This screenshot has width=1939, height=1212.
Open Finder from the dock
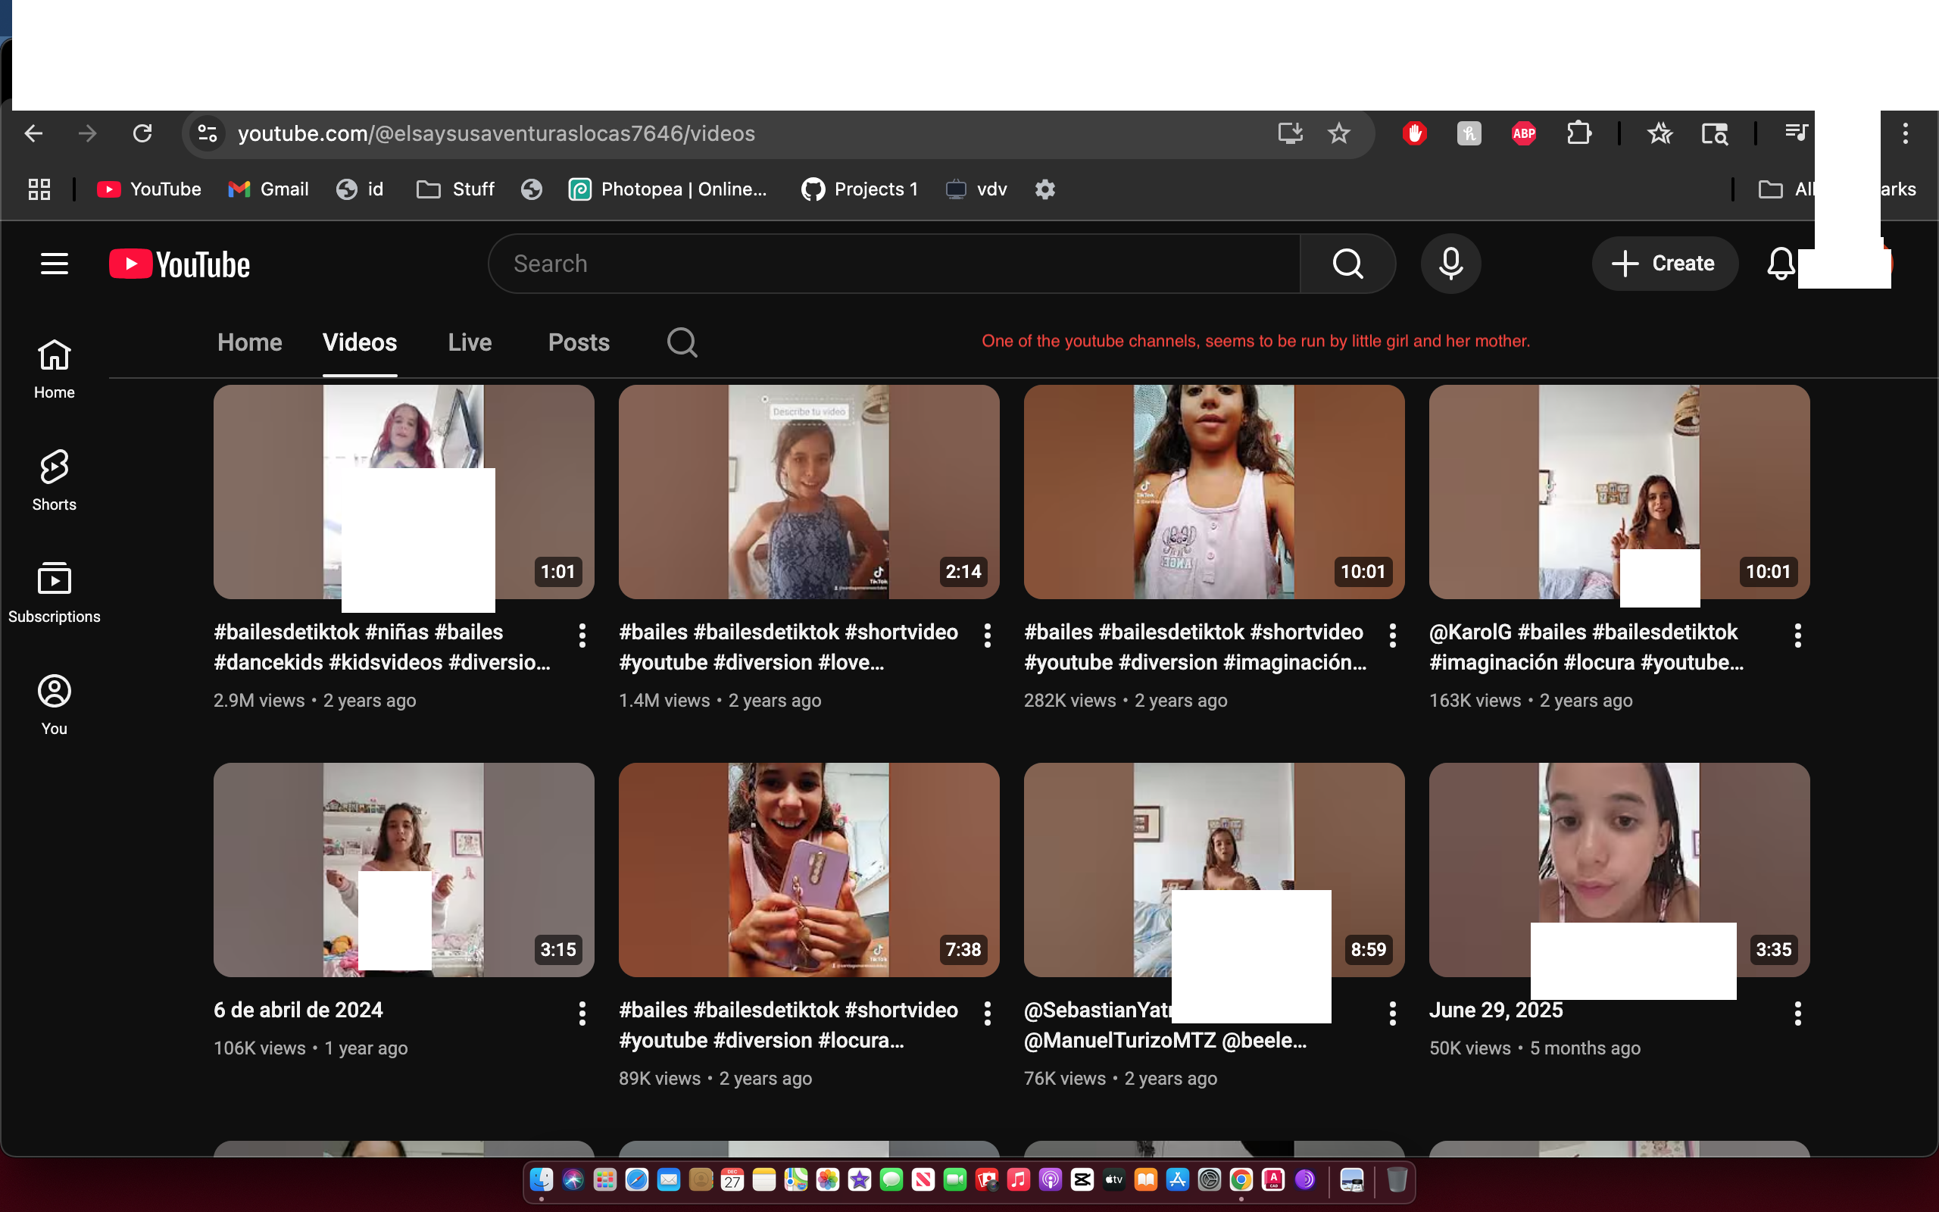point(542,1179)
